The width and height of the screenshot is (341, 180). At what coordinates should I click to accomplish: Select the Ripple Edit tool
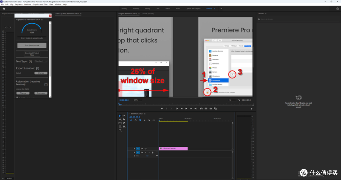pos(120,119)
